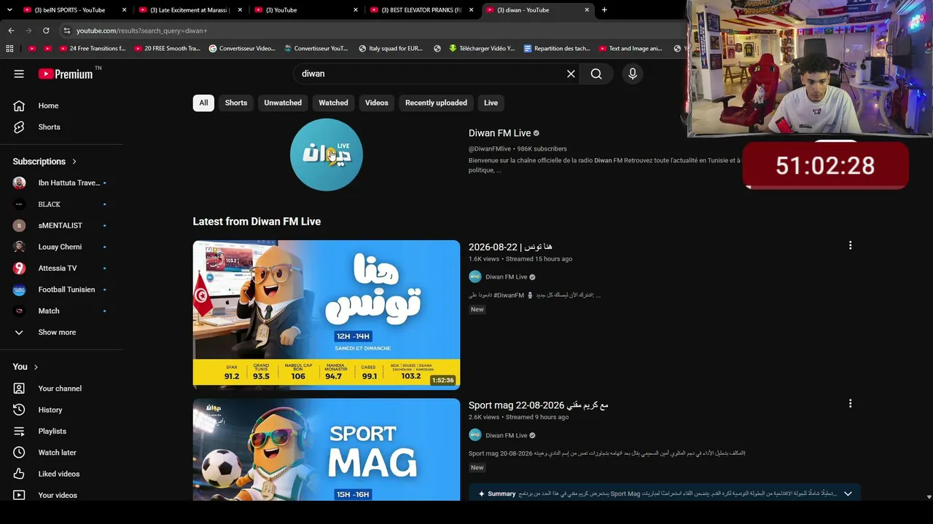Click '986K subscribers' text
The width and height of the screenshot is (933, 524).
point(542,148)
